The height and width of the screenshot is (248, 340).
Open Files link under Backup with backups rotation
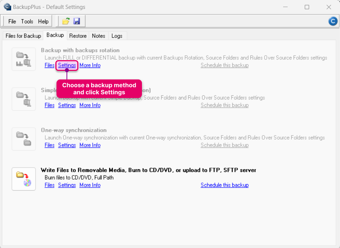(49, 65)
